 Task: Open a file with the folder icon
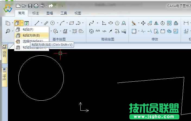pos(24,6)
